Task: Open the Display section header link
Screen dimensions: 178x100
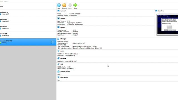Action: pos(63,27)
